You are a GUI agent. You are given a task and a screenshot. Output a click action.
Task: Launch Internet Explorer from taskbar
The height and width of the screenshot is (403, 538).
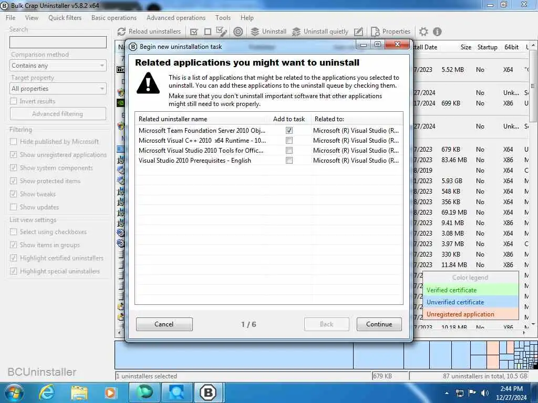(x=47, y=393)
